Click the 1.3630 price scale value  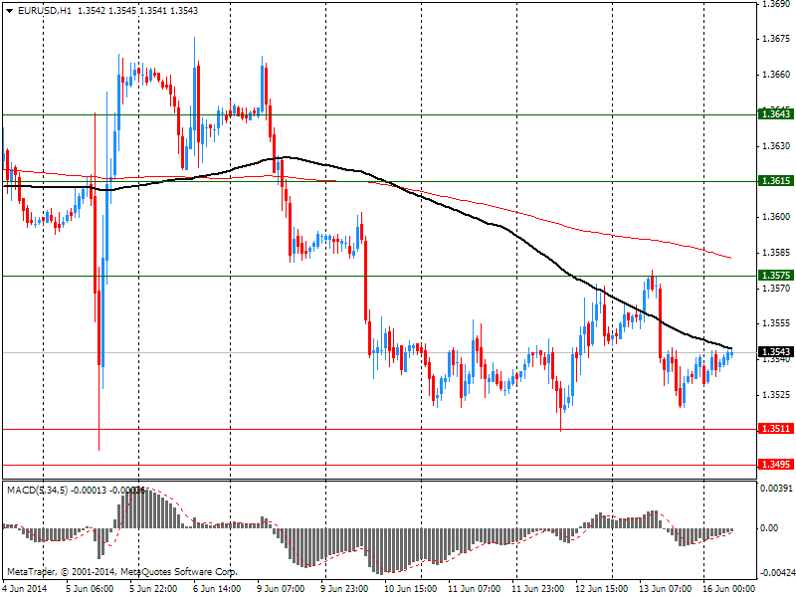click(776, 145)
